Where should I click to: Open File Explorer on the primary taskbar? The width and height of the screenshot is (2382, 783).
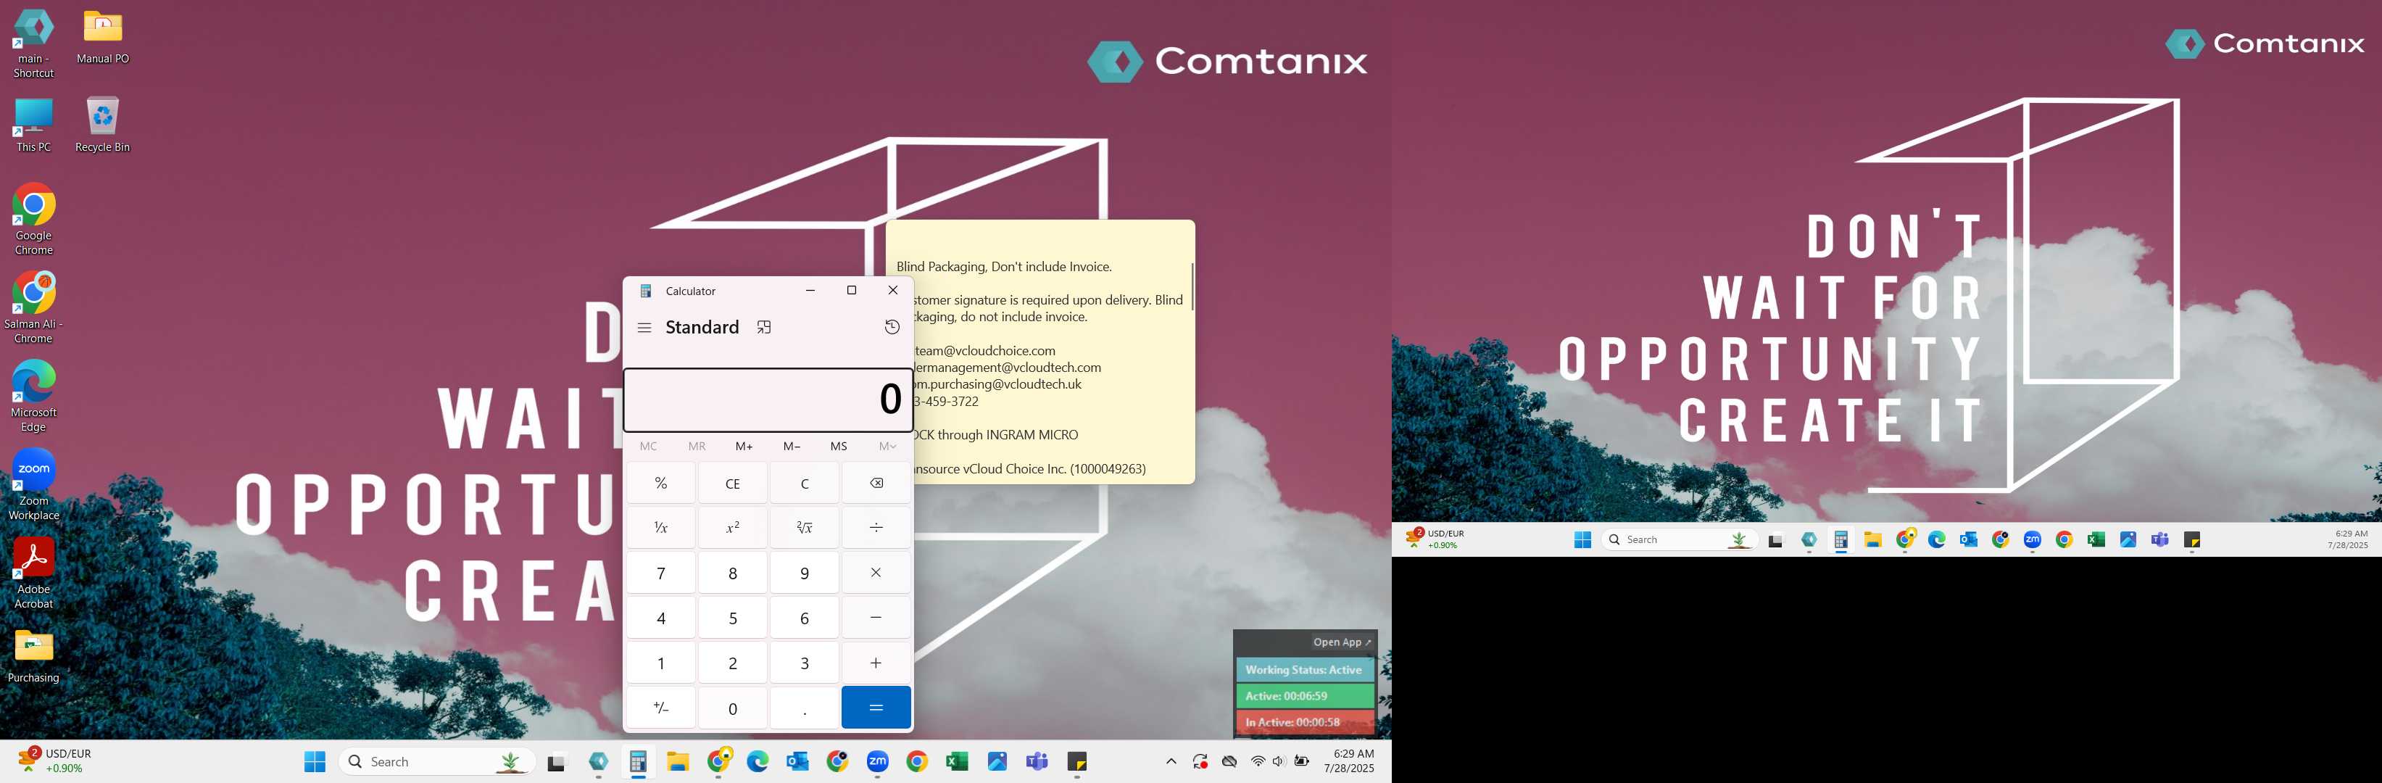coord(678,761)
